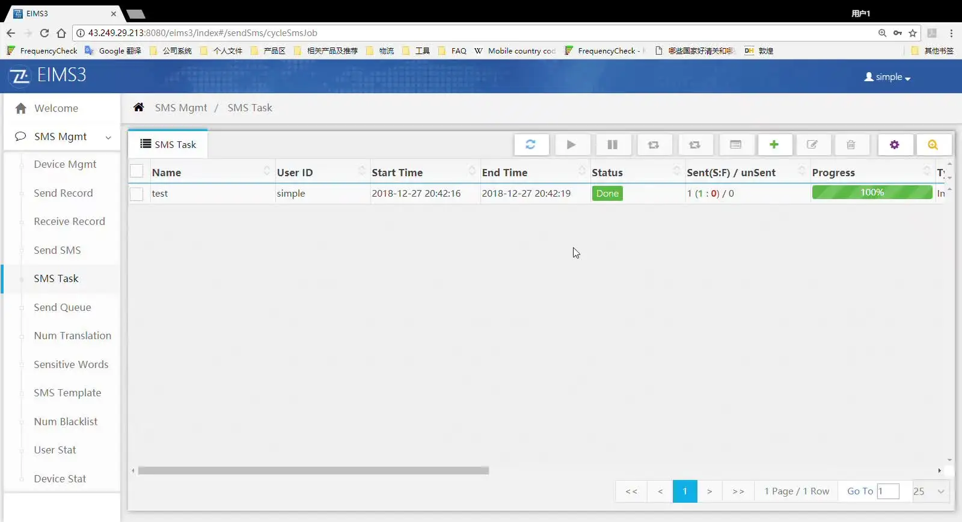Open Send Queue in the sidebar
Image resolution: width=962 pixels, height=522 pixels.
pos(63,307)
